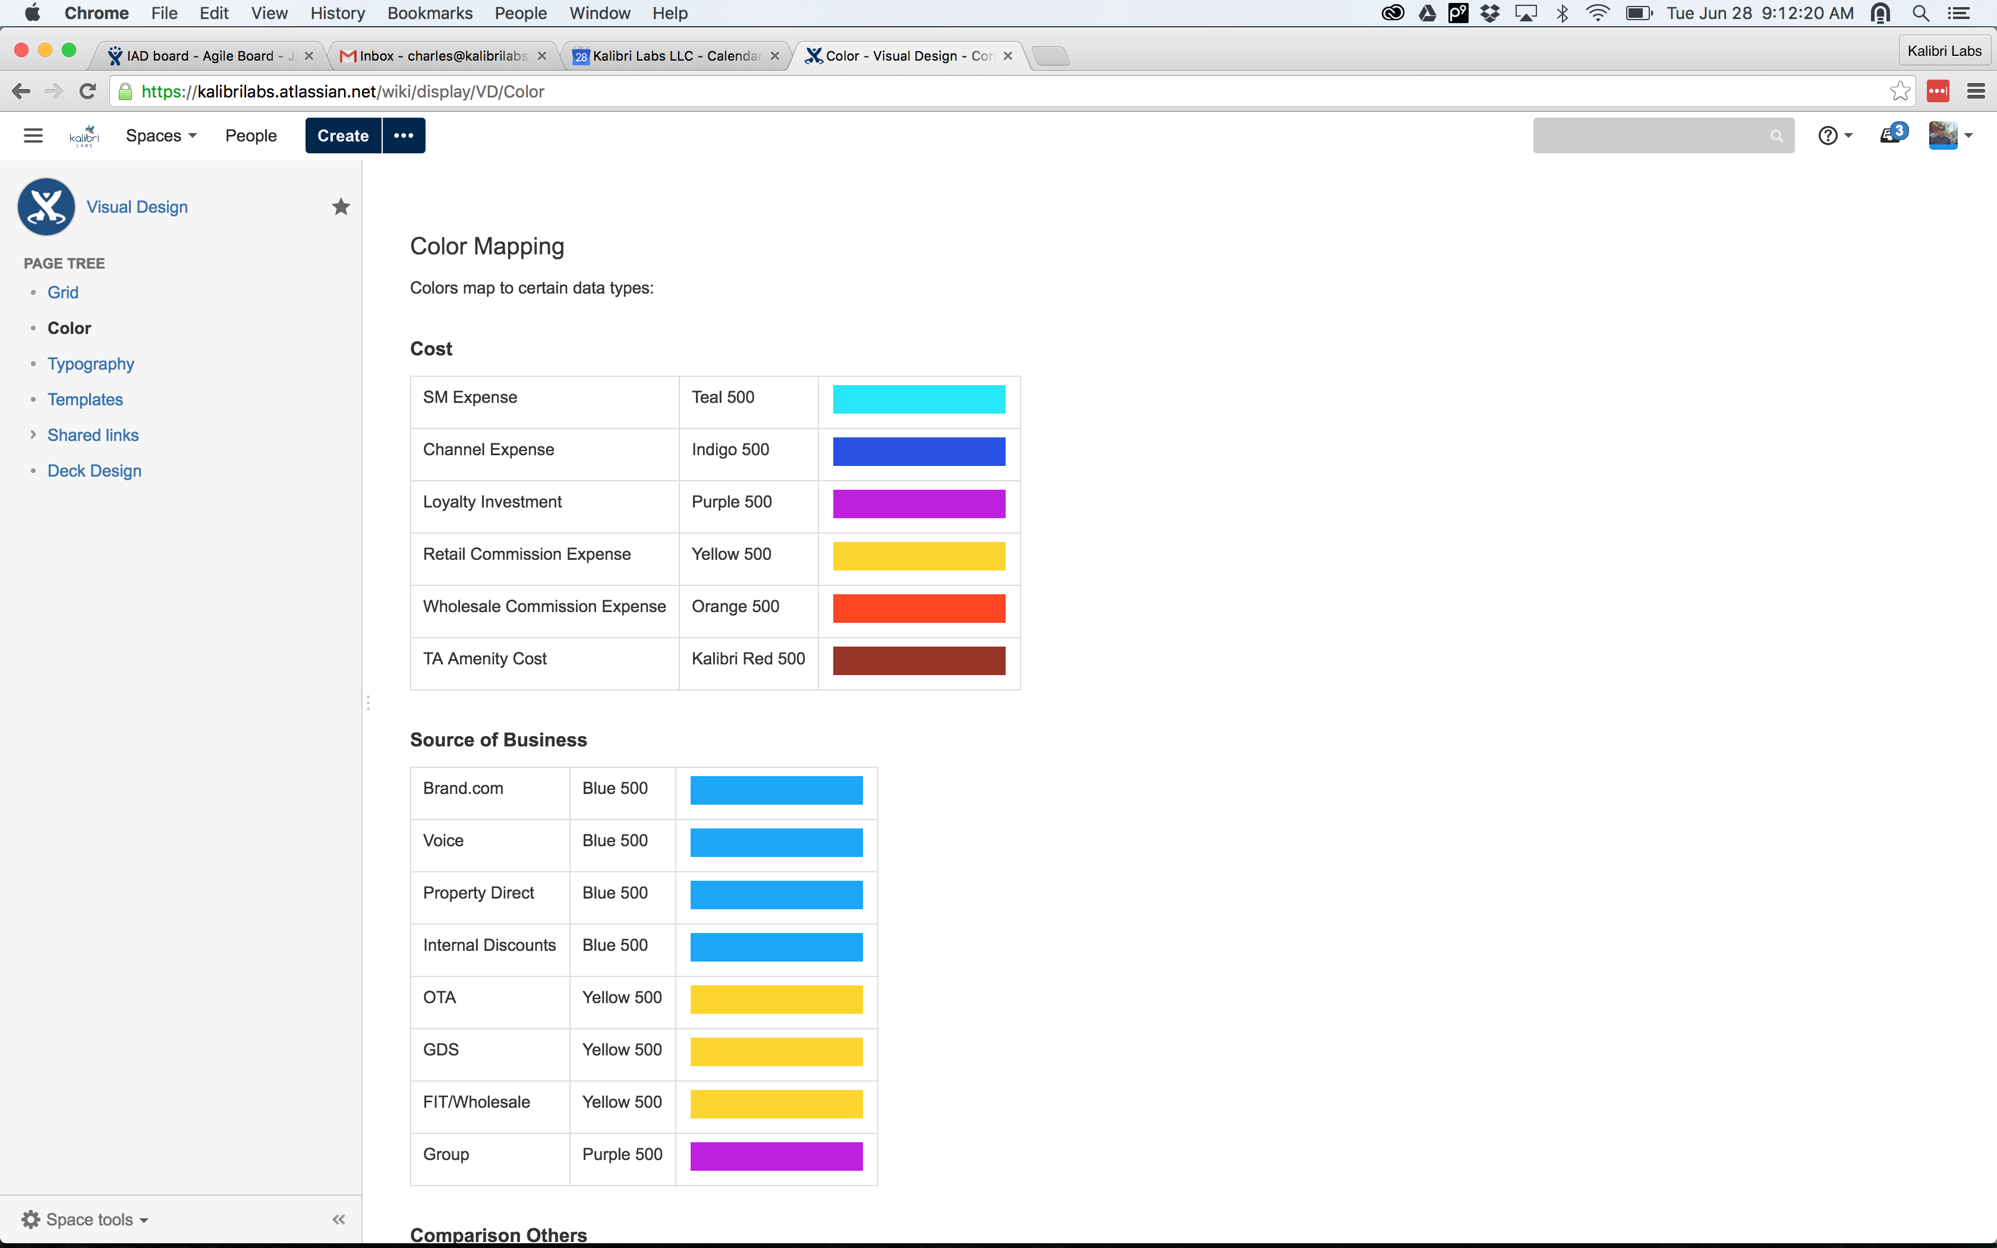Click the Teal 500 color swatch
This screenshot has width=1997, height=1248.
point(918,399)
